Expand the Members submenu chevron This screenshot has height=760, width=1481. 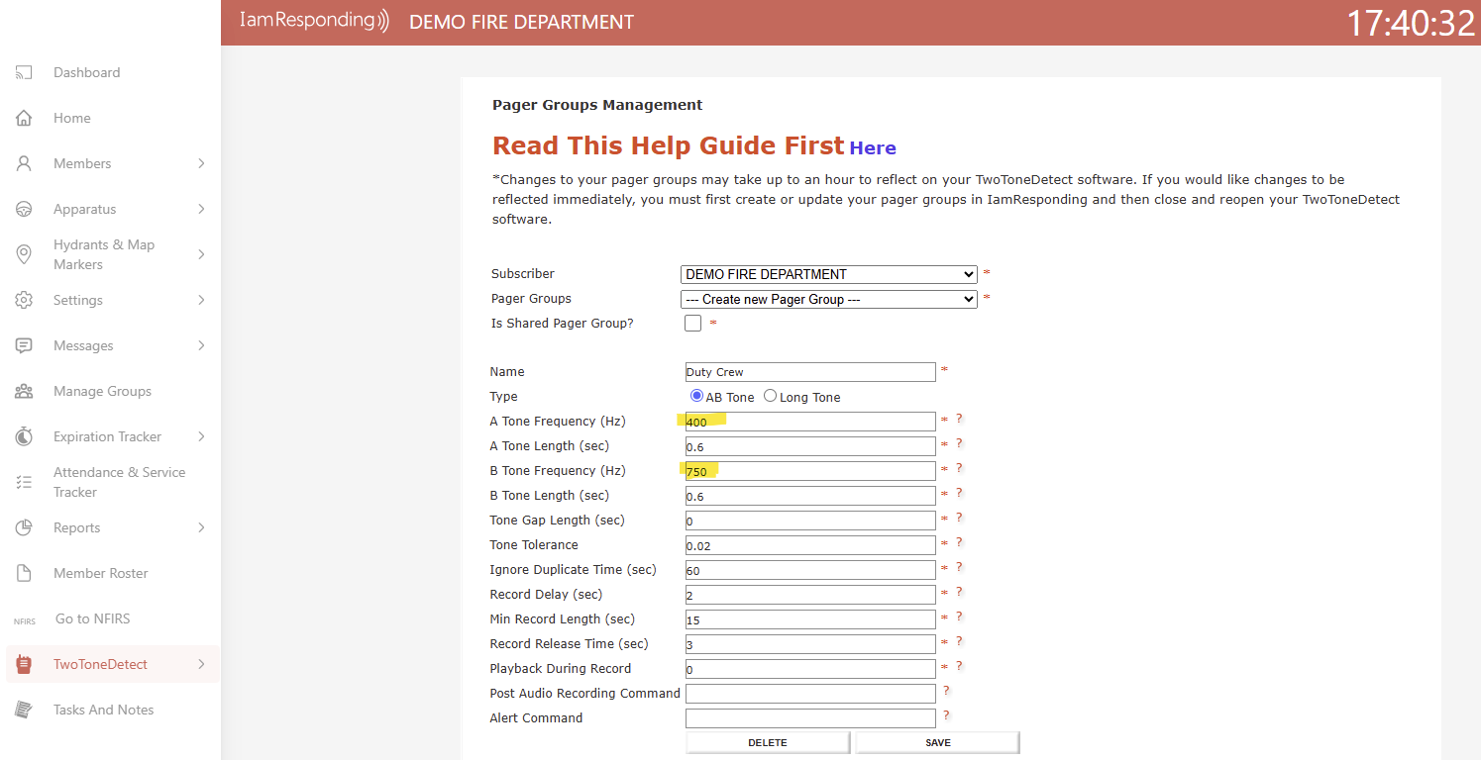pos(201,163)
